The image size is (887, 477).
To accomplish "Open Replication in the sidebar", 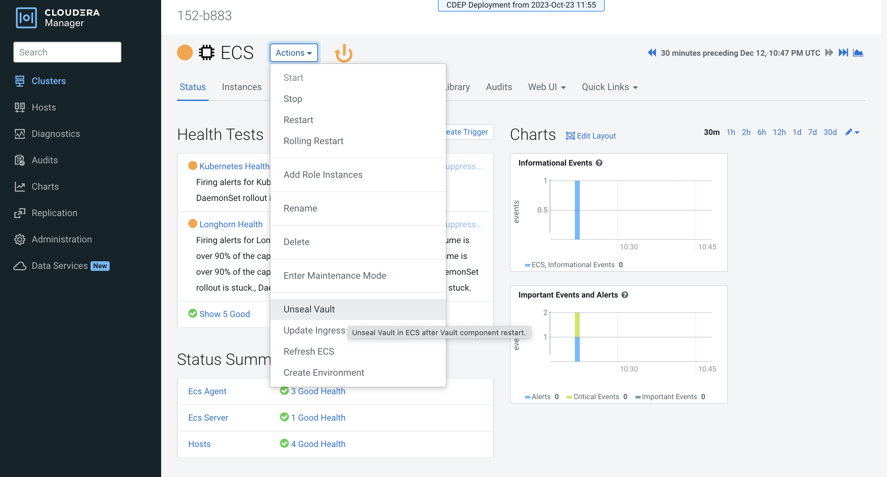I will (x=54, y=213).
